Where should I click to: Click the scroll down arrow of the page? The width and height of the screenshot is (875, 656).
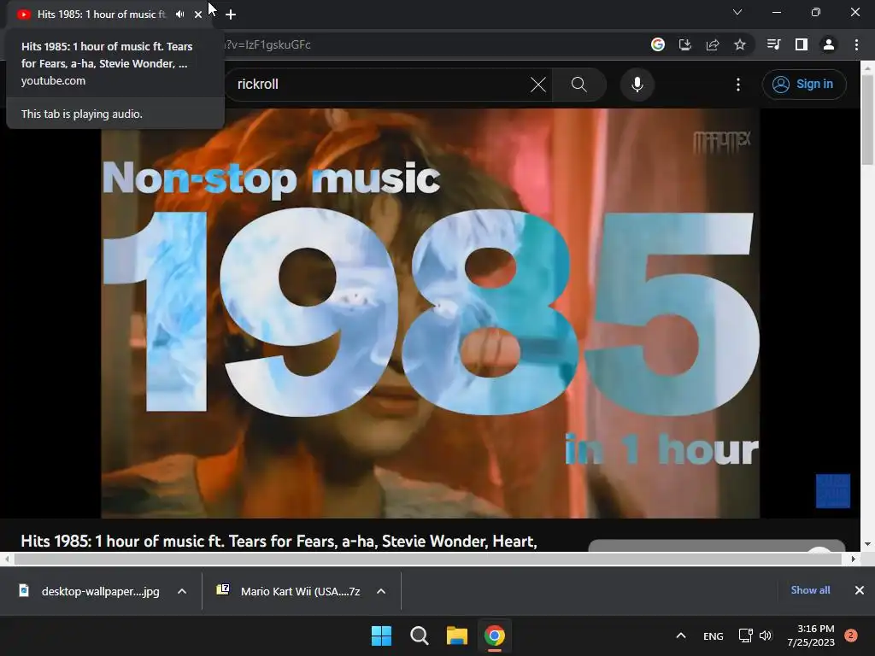(867, 544)
